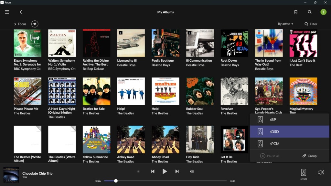Select the sPCM zone
331x186 pixels.
click(x=289, y=144)
